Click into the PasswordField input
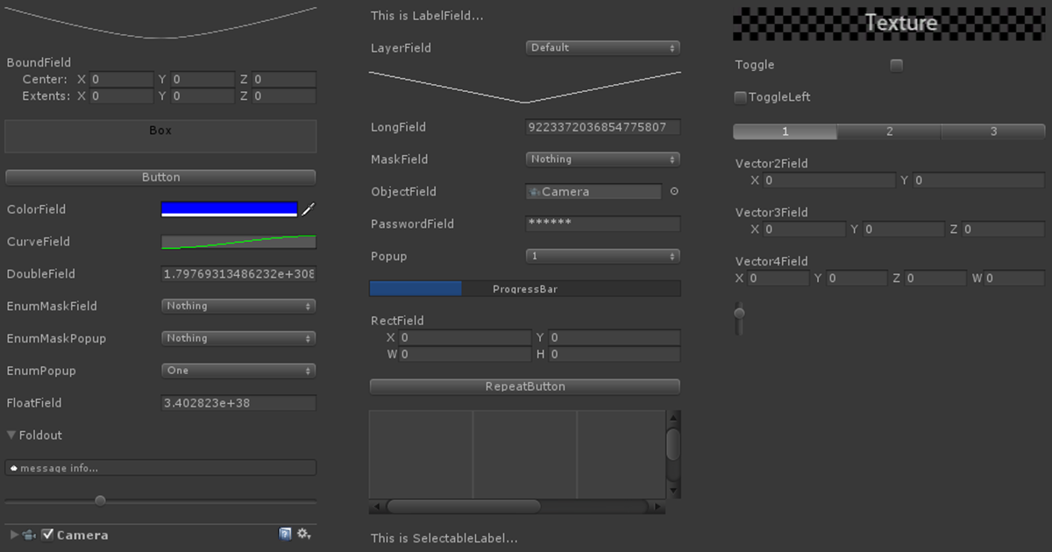 click(x=603, y=224)
